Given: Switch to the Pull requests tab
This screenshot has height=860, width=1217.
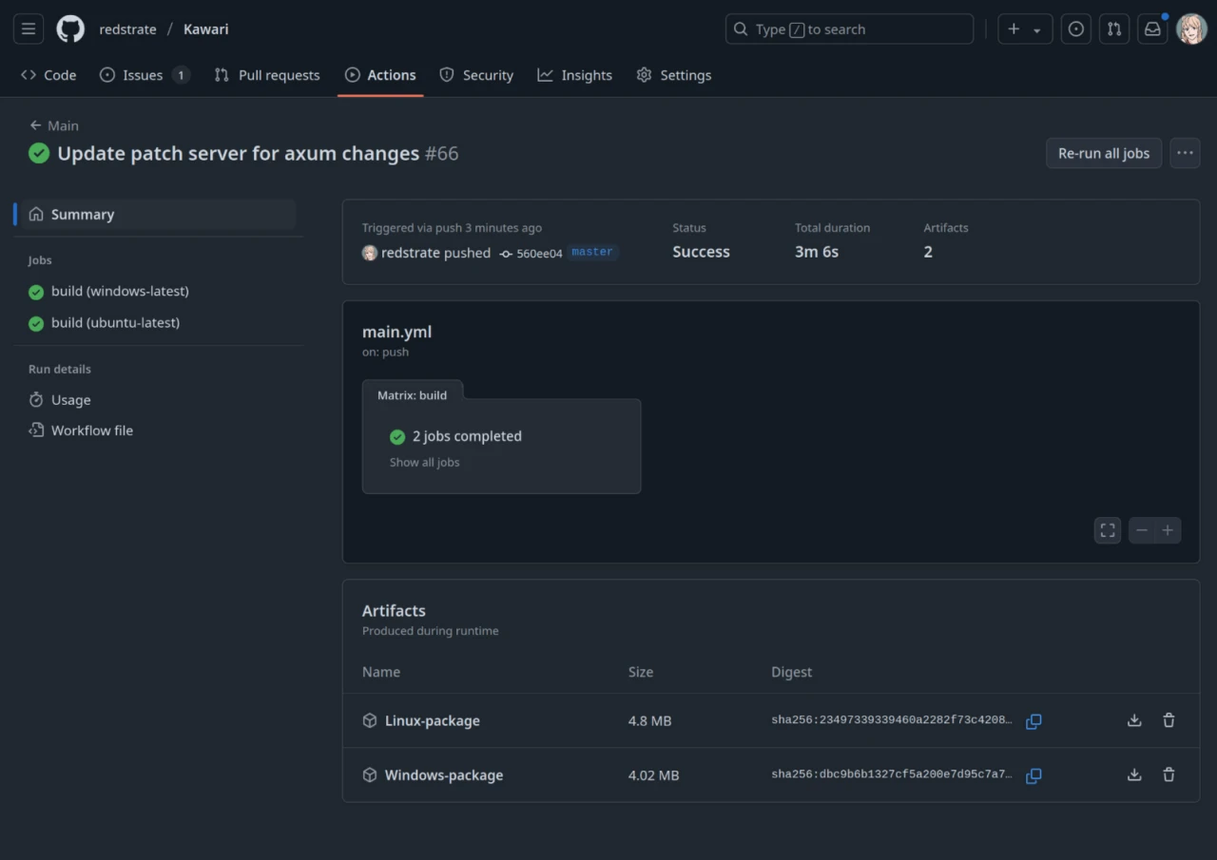Looking at the screenshot, I should point(267,75).
